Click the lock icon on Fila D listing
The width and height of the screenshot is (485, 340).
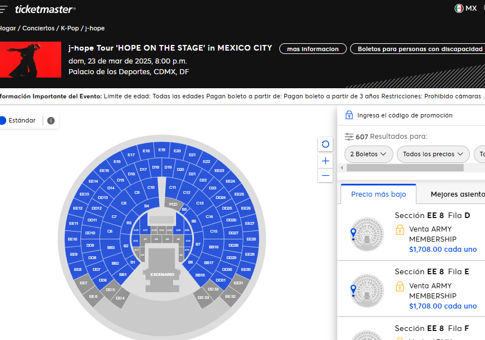click(400, 229)
